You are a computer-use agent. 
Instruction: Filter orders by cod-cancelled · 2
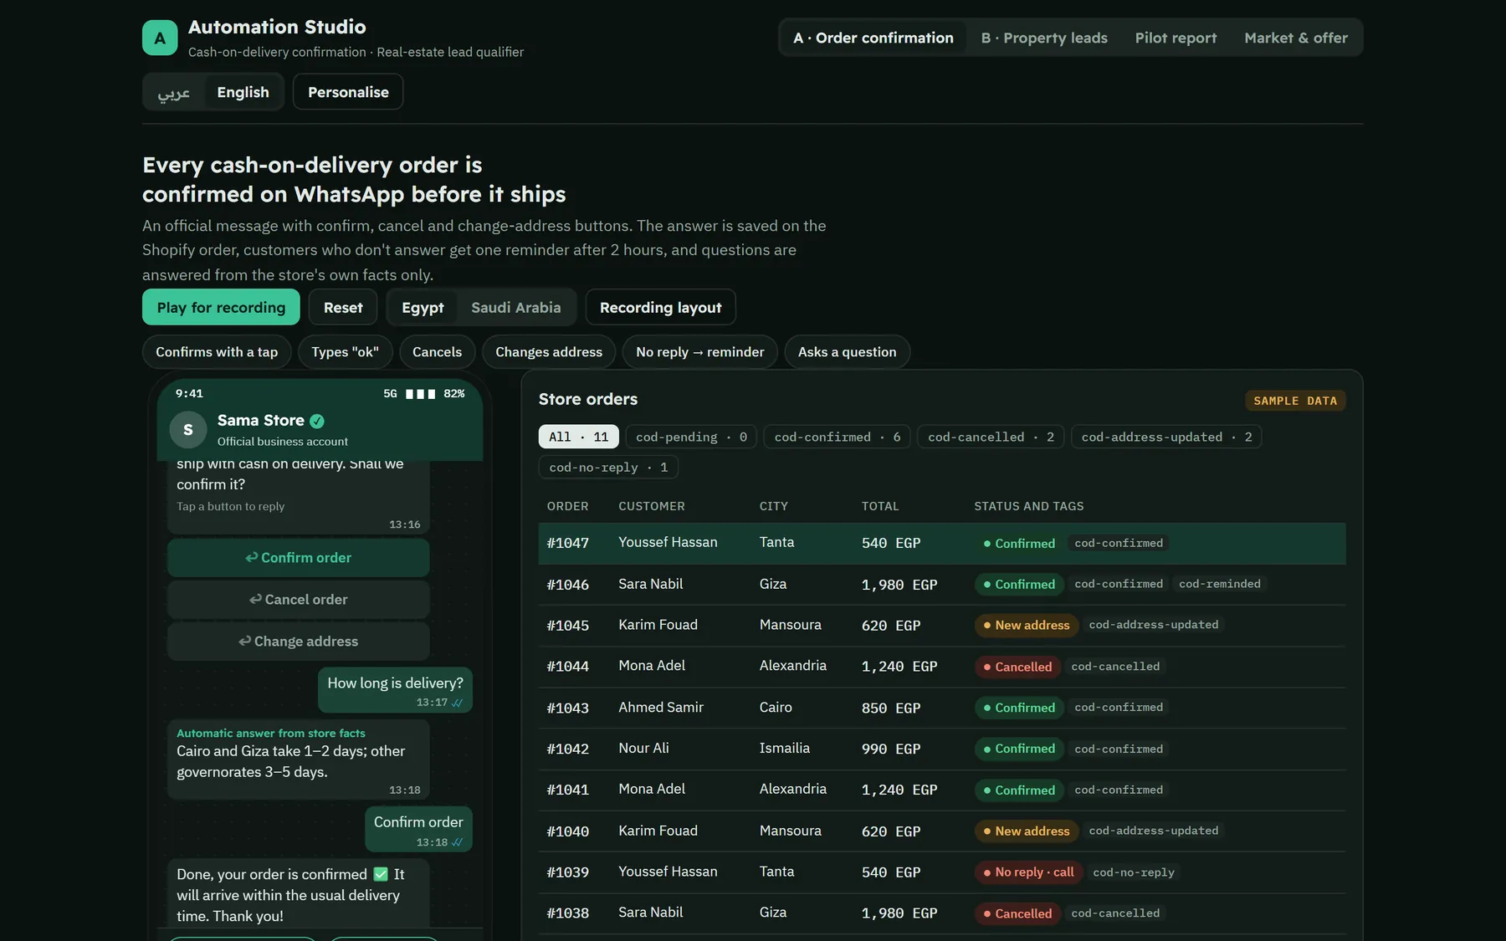[991, 437]
